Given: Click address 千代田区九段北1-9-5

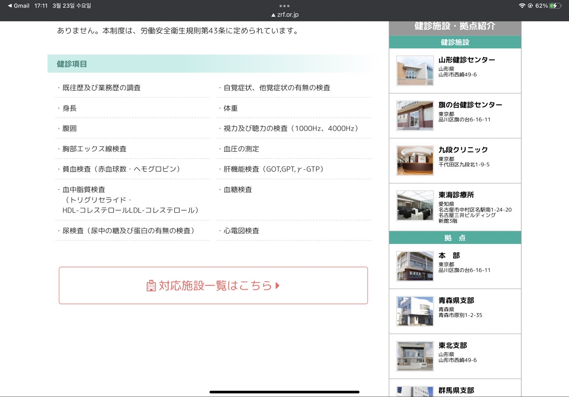Looking at the screenshot, I should (464, 165).
